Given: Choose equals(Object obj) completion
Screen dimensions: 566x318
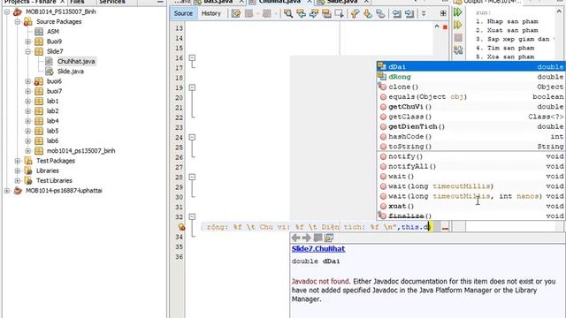Looking at the screenshot, I should point(470,96).
